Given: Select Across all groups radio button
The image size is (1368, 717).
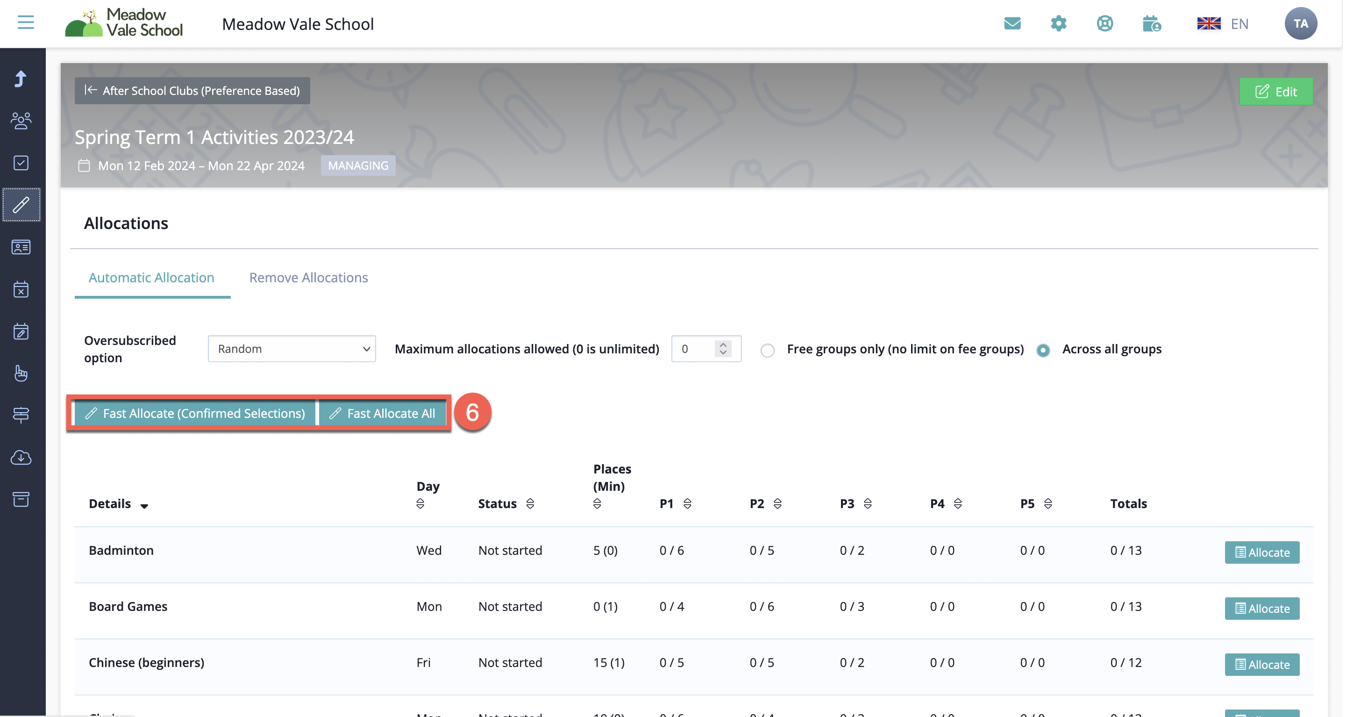Looking at the screenshot, I should pyautogui.click(x=1043, y=350).
